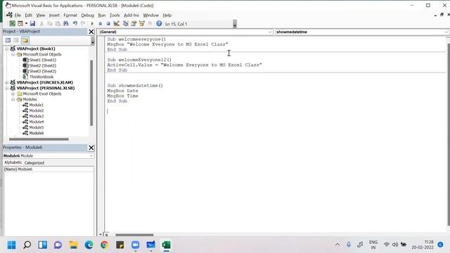
Task: Click the Copy icon in toolbar
Action: click(x=50, y=24)
